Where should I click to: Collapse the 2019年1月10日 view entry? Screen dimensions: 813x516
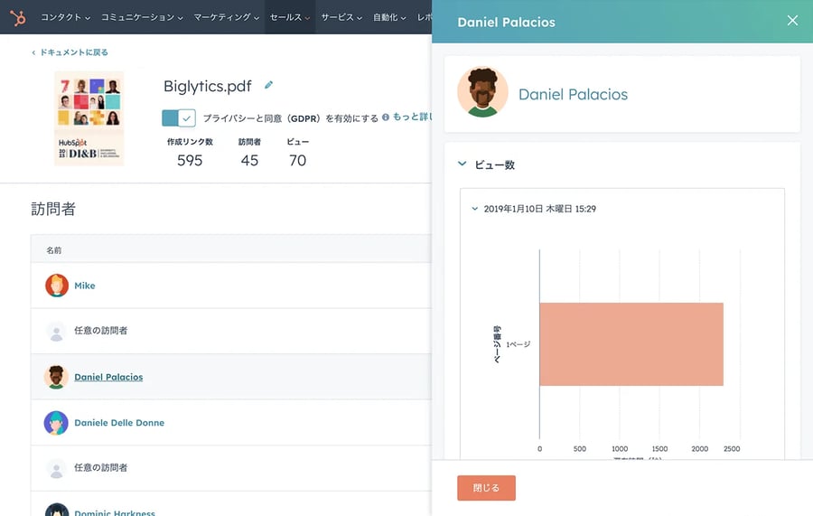(x=474, y=209)
